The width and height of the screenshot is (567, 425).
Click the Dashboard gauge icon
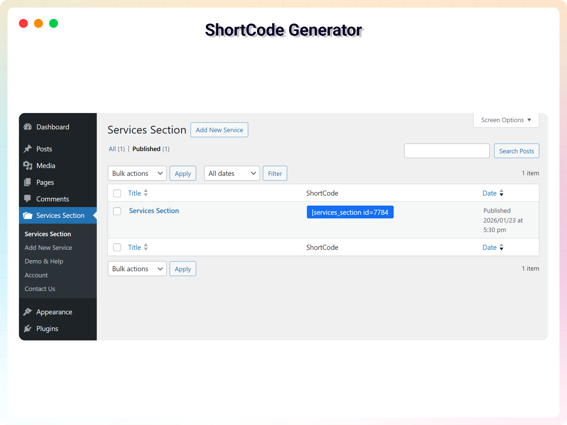pyautogui.click(x=28, y=127)
